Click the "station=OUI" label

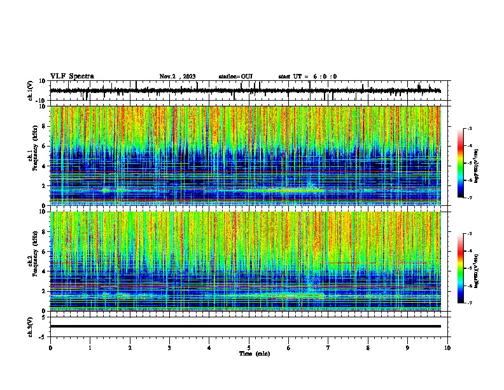tap(235, 76)
